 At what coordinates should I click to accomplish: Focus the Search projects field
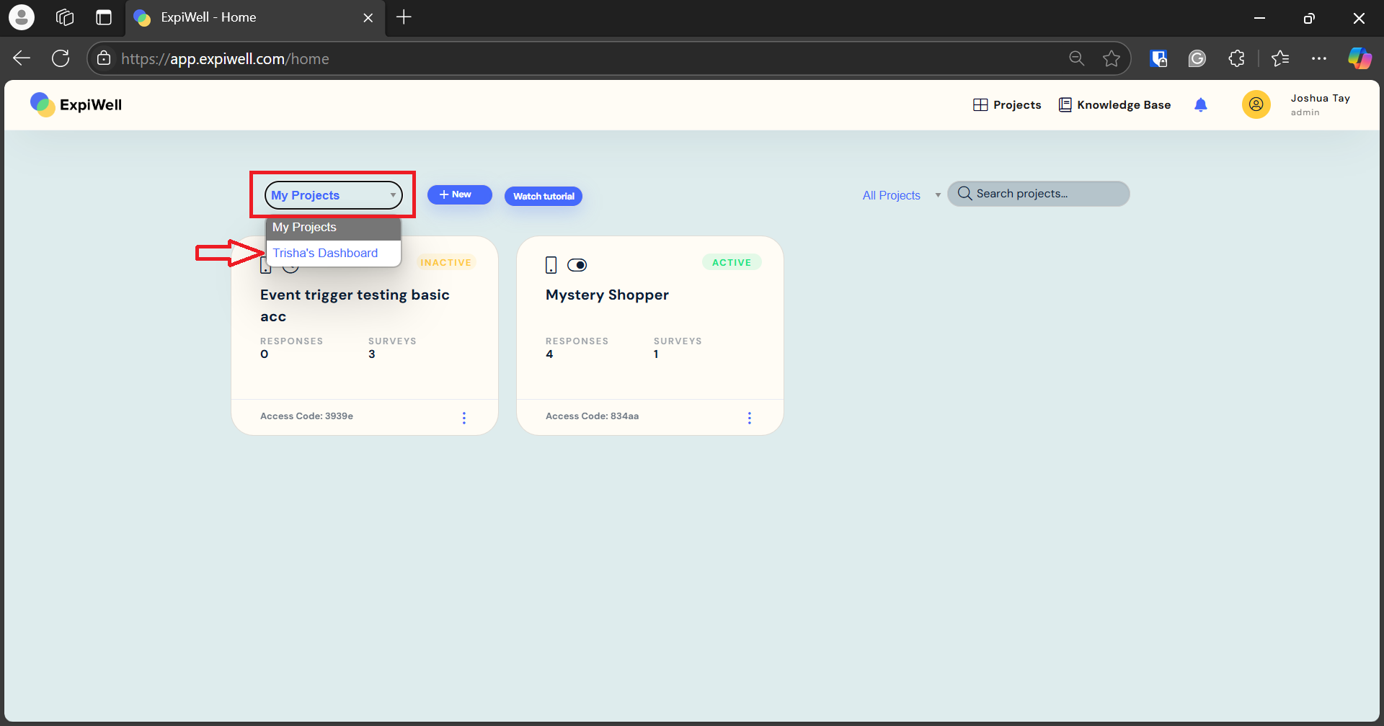pyautogui.click(x=1039, y=194)
